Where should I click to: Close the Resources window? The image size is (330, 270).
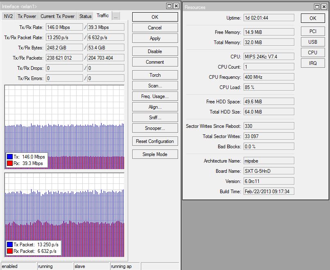pyautogui.click(x=323, y=7)
